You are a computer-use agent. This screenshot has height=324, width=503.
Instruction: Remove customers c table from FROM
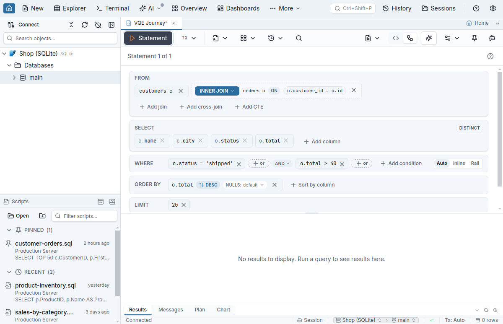click(181, 91)
